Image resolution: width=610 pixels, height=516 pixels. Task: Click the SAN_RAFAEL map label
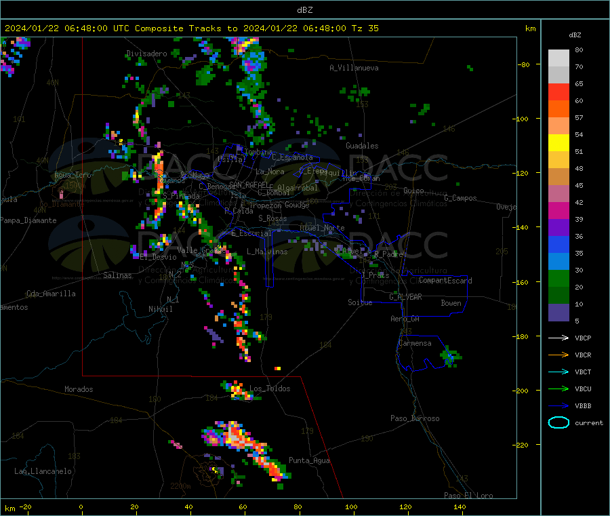(249, 184)
